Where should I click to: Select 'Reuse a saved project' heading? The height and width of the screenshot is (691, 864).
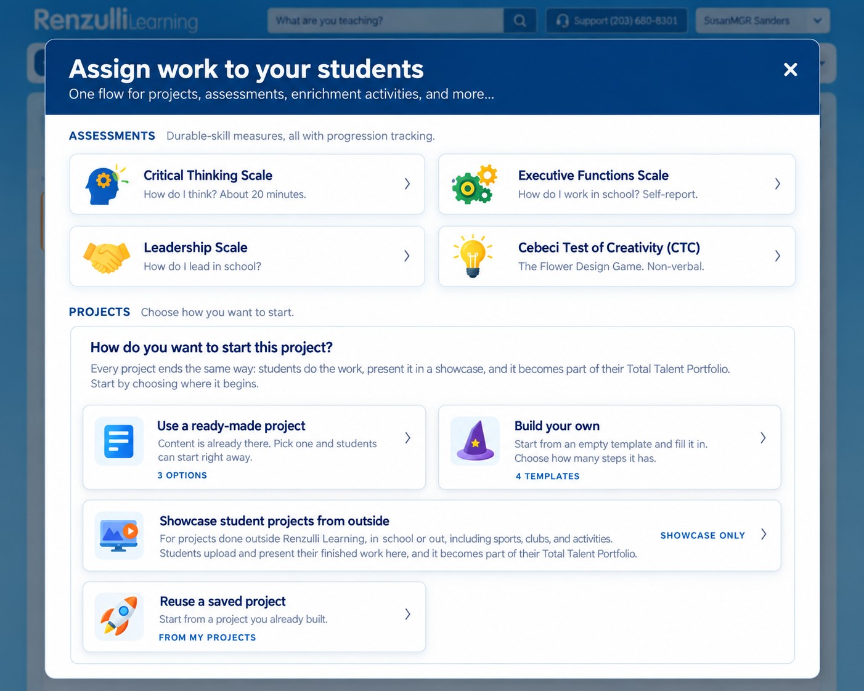click(x=222, y=602)
